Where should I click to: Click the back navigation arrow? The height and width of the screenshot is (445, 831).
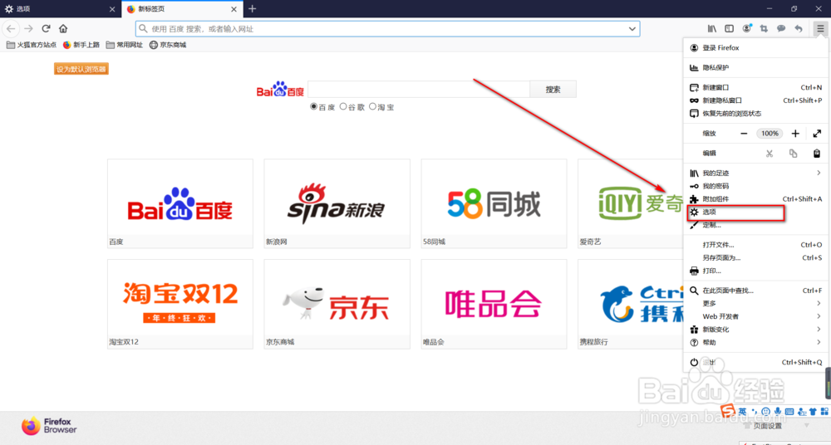11,28
